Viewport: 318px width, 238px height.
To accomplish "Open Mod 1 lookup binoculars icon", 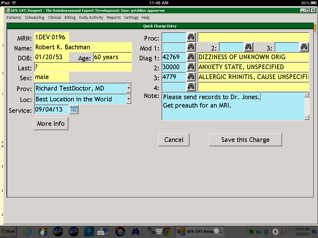I will click(x=191, y=47).
